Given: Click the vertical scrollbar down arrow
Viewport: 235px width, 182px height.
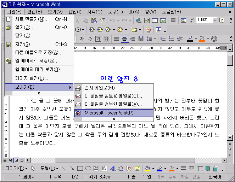Looking at the screenshot, I should pos(230,138).
